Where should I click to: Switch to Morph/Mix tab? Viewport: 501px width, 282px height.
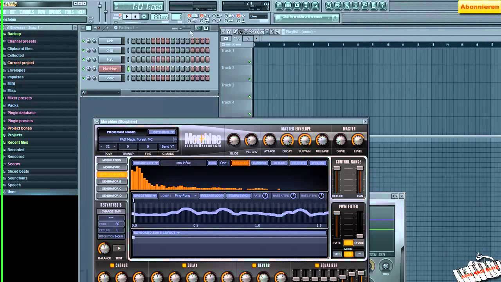click(112, 167)
